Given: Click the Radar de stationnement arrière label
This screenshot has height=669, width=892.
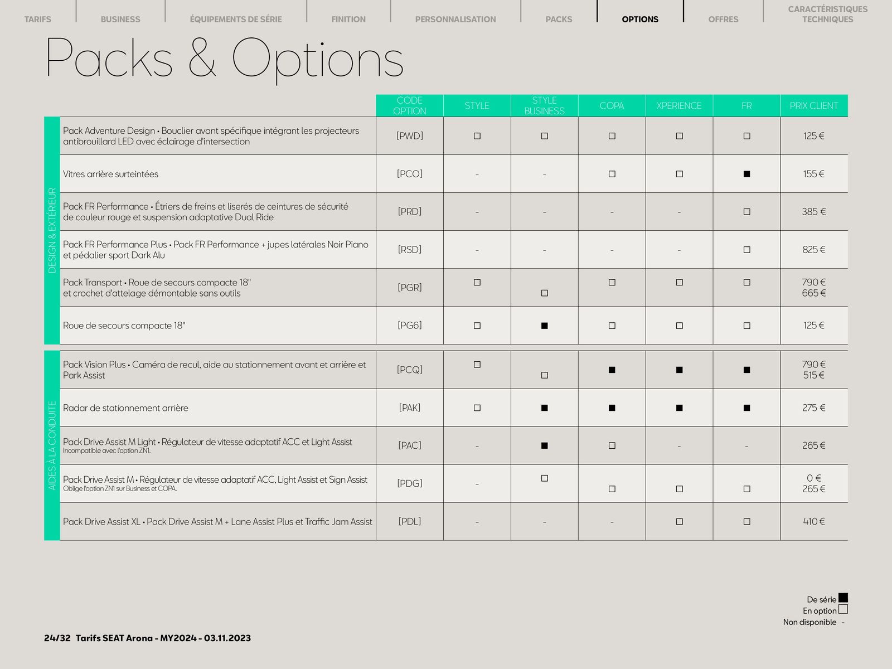Looking at the screenshot, I should [x=125, y=408].
